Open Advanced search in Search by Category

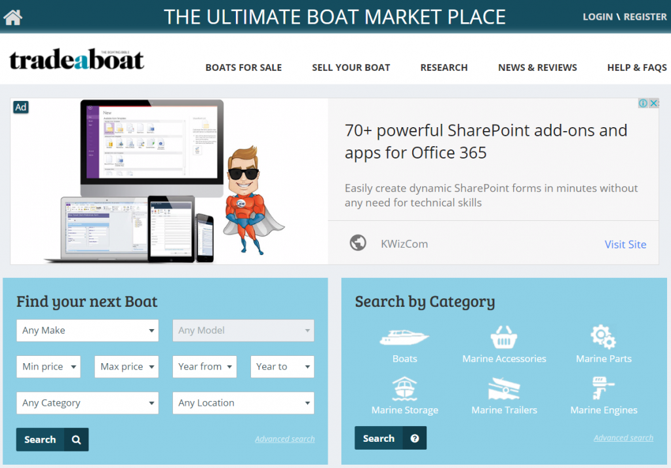pos(623,438)
